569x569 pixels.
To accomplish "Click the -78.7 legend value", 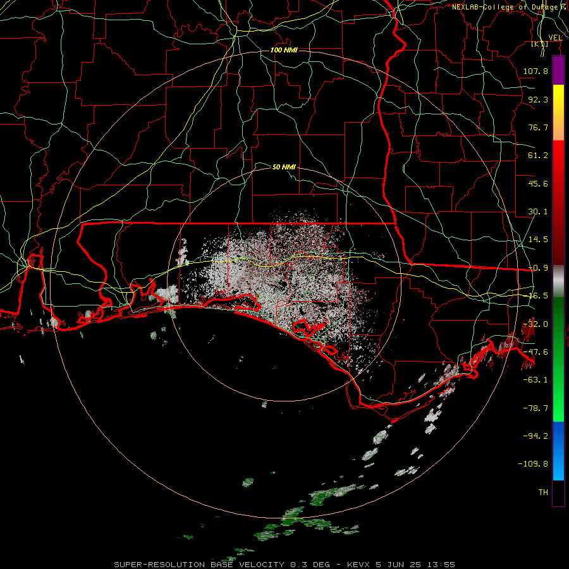I will pyautogui.click(x=535, y=408).
